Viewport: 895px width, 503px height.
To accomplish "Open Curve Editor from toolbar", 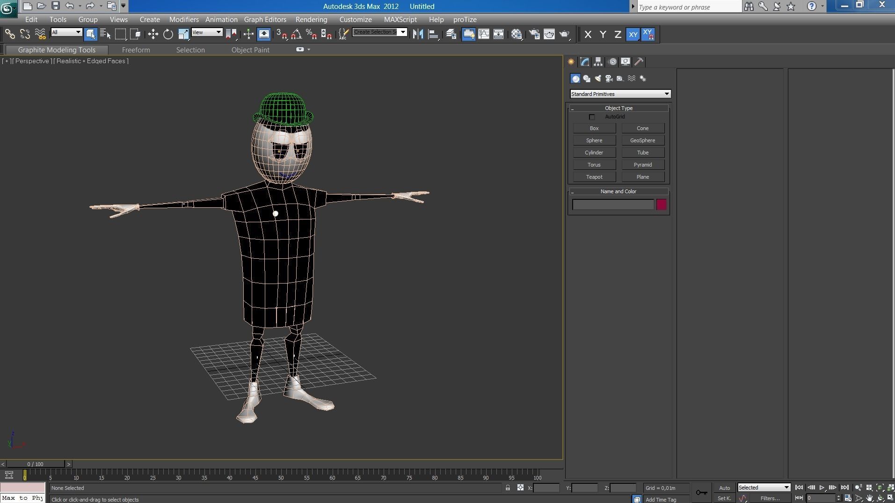I will tap(484, 34).
